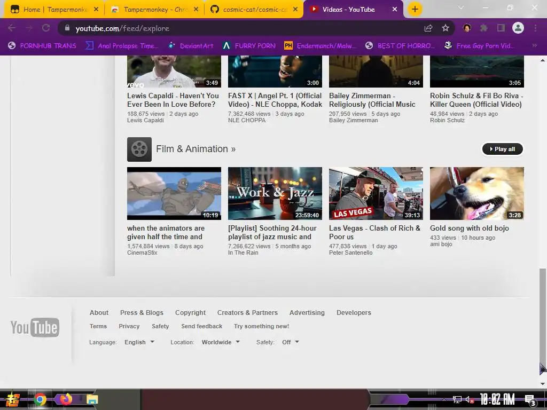Open the Windows Start button

point(12,399)
